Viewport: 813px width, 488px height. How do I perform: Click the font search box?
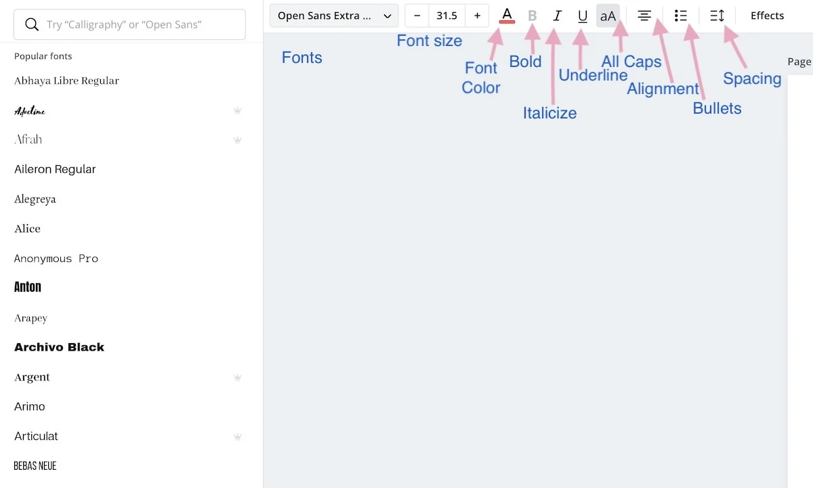click(x=129, y=24)
